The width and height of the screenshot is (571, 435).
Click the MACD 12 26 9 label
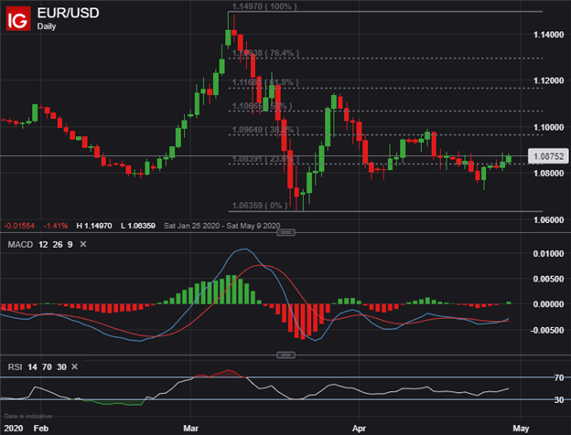coord(40,244)
